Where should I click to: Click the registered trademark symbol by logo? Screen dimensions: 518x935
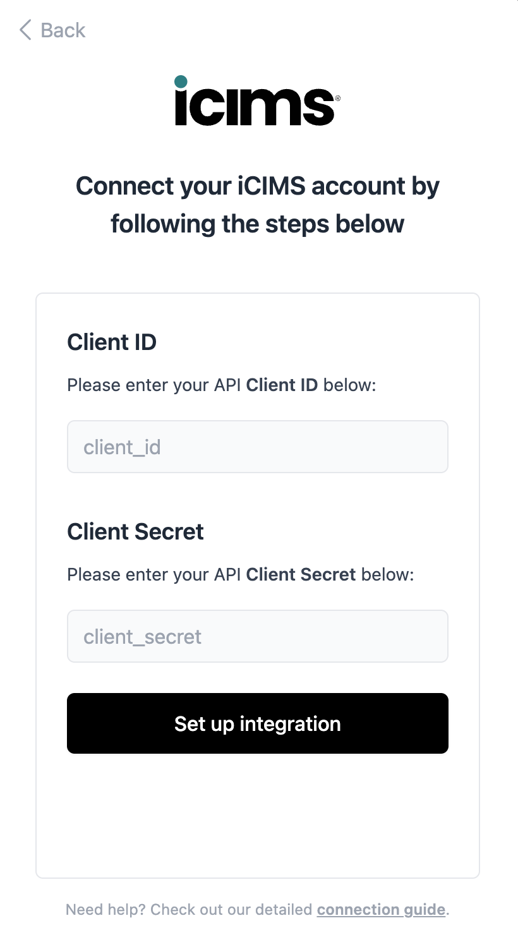click(x=338, y=99)
